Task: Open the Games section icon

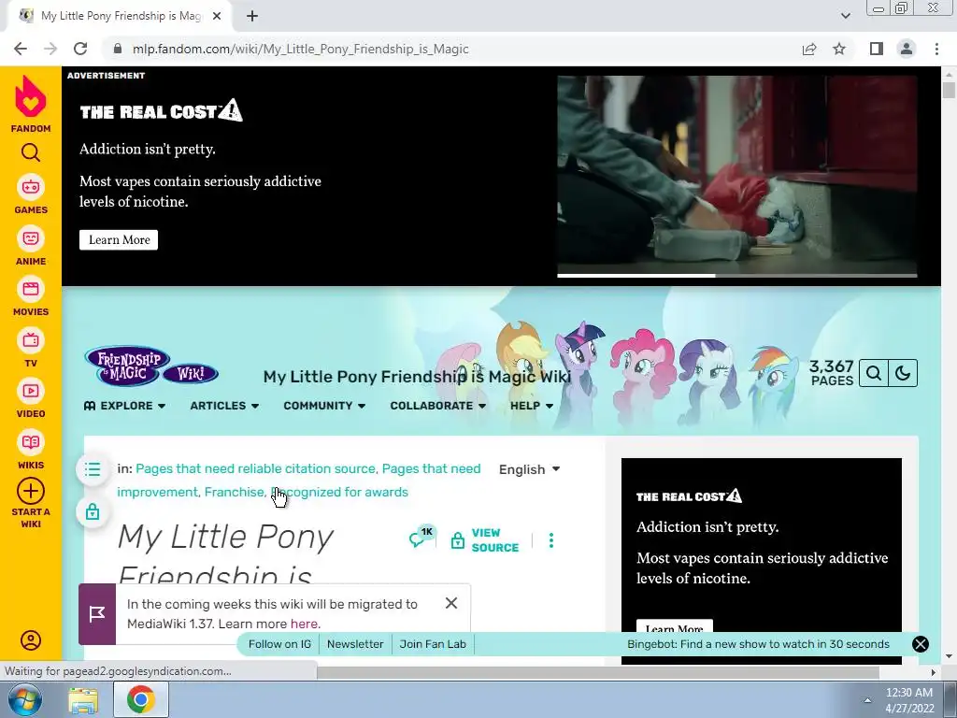Action: (x=31, y=187)
